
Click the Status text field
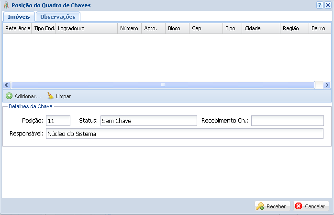click(x=148, y=121)
